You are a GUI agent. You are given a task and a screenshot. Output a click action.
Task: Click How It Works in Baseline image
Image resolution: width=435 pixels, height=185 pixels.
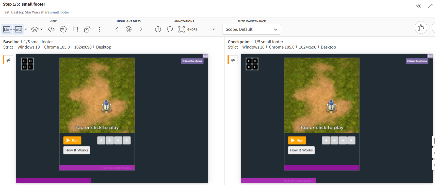click(x=77, y=150)
